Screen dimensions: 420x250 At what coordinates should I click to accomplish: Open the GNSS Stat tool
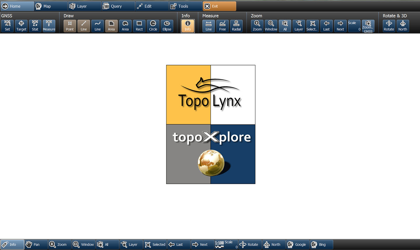point(35,26)
